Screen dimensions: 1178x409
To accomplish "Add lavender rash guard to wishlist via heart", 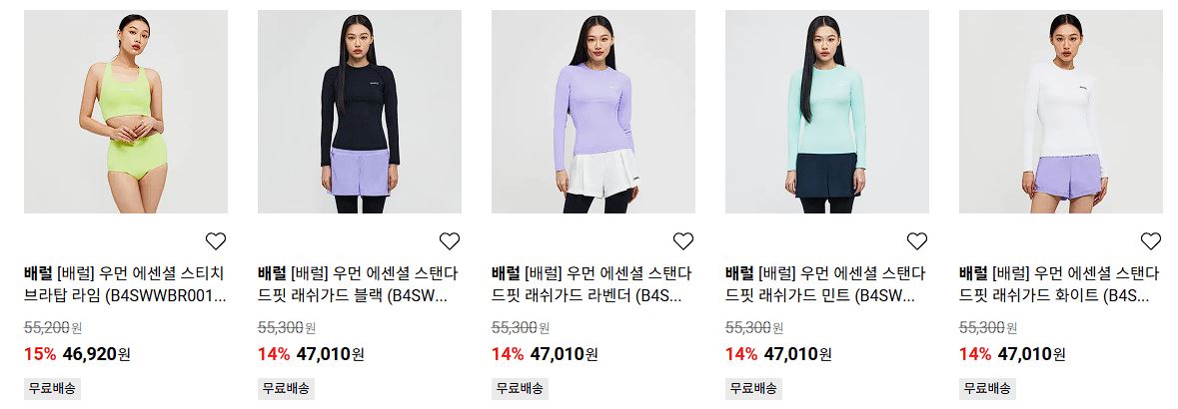I will pos(682,240).
